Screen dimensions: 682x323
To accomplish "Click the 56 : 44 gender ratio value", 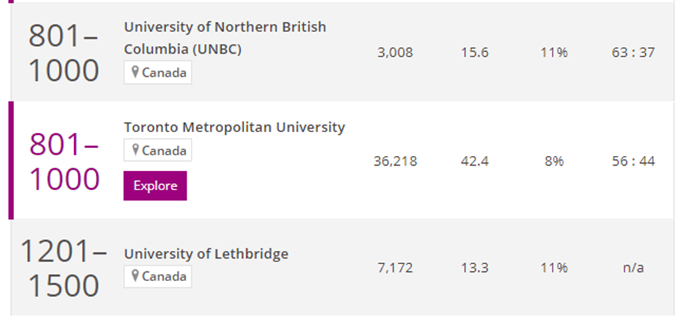I will (632, 161).
